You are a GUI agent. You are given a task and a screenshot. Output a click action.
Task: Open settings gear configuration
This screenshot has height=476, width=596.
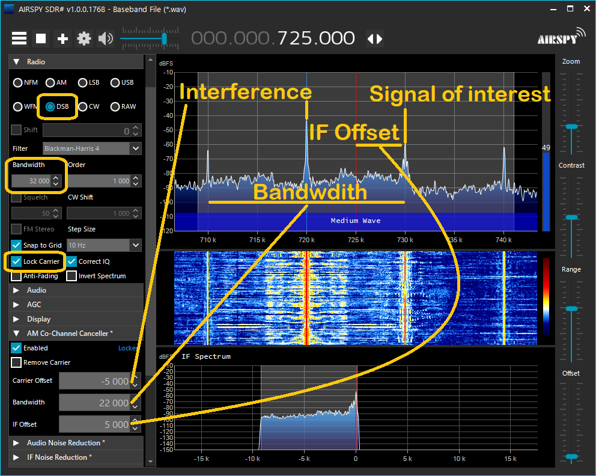click(84, 38)
